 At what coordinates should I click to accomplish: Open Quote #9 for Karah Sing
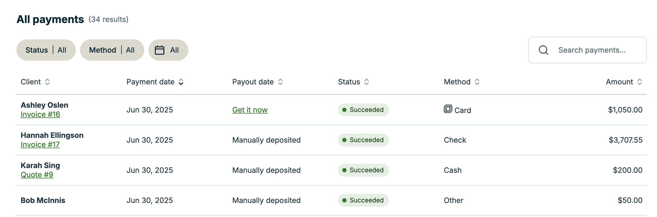[x=37, y=175]
